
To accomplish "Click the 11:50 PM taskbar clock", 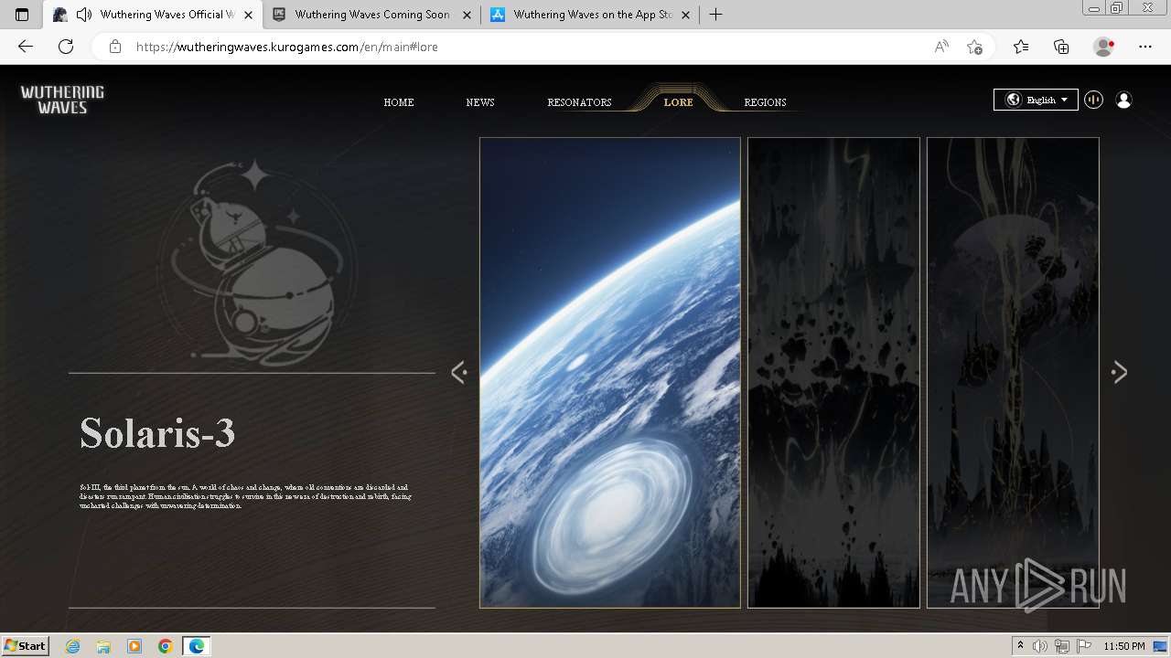I will coord(1124,646).
